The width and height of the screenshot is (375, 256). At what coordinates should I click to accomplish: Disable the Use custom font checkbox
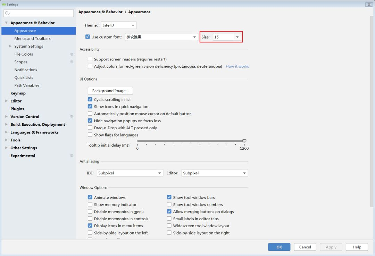click(x=87, y=37)
